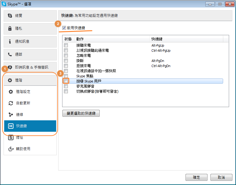Click the info icon beside 通知訊息
Screen dimensions: 236x185
pyautogui.click(x=10, y=41)
